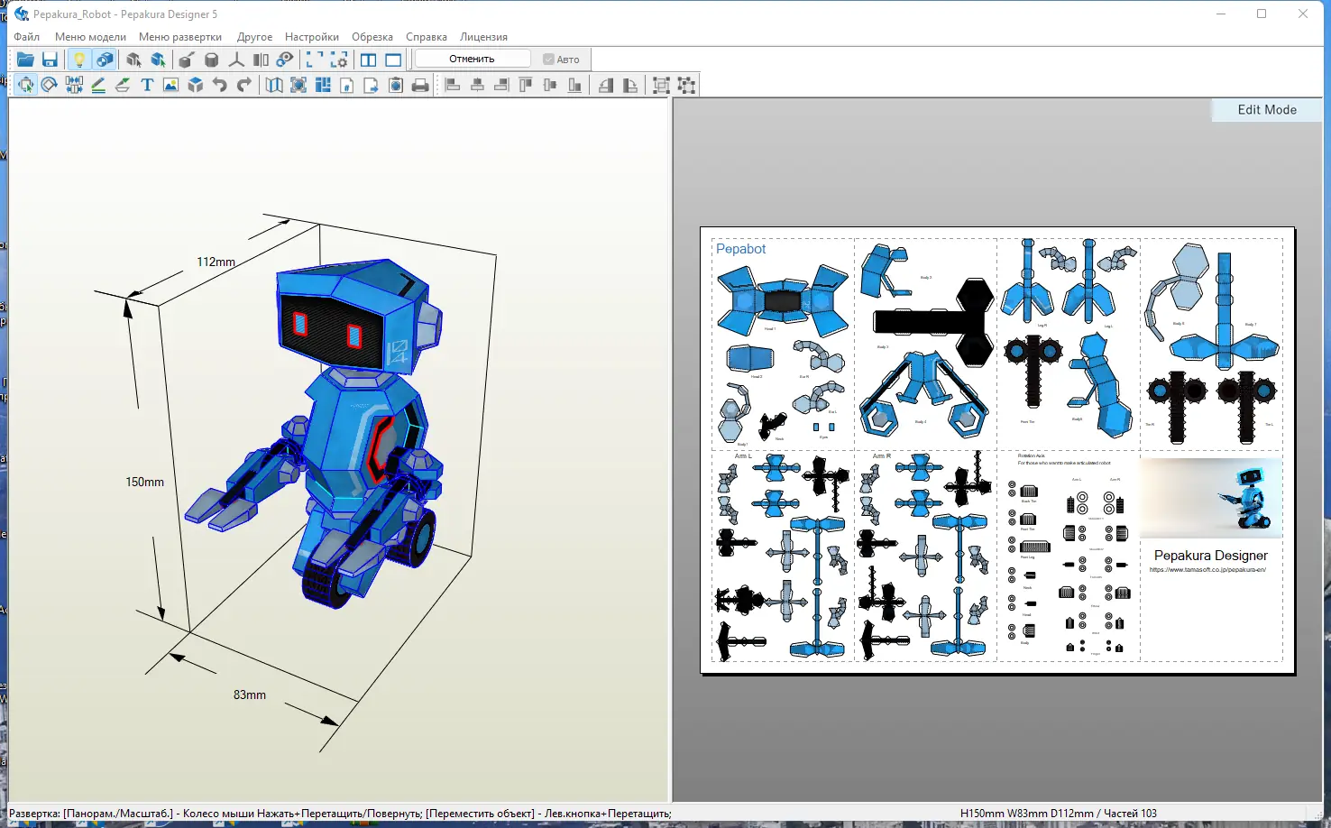1331x828 pixels.
Task: Click the Save floppy disk icon
Action: [50, 60]
